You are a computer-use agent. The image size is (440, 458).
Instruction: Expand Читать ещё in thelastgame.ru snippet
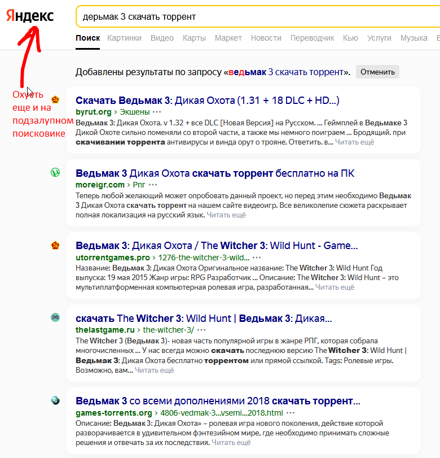[x=155, y=370]
